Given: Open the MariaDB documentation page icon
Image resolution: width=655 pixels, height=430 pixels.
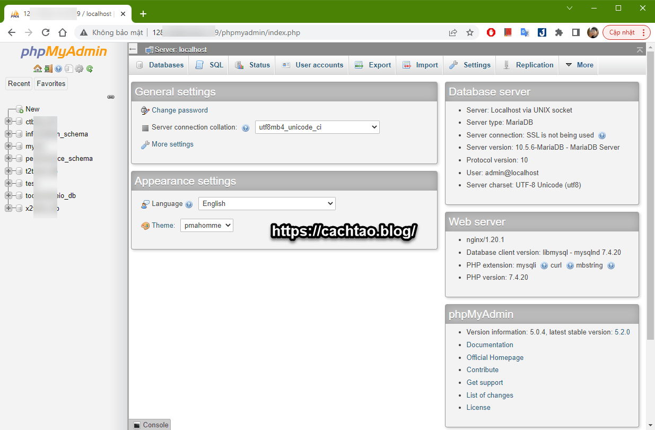Looking at the screenshot, I should point(68,68).
